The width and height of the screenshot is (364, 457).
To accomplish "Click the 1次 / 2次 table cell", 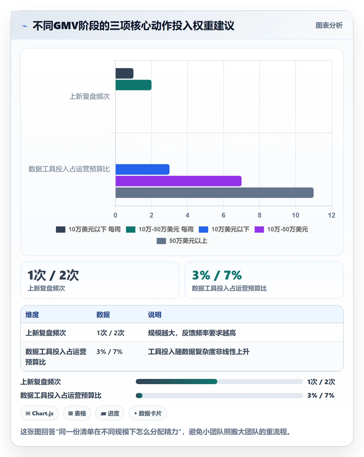I will click(110, 333).
